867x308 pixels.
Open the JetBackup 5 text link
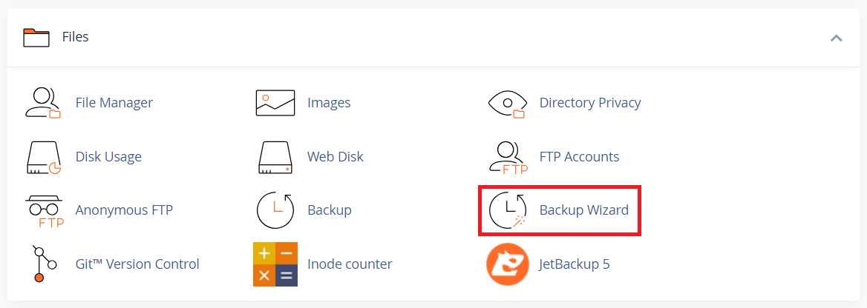tap(575, 264)
